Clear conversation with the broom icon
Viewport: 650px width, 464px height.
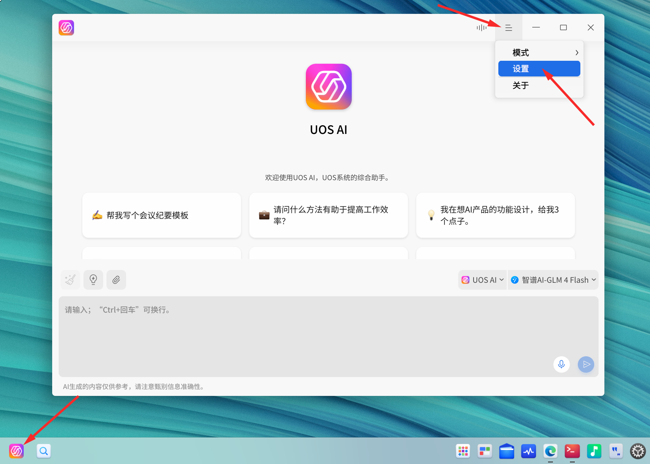pos(70,280)
